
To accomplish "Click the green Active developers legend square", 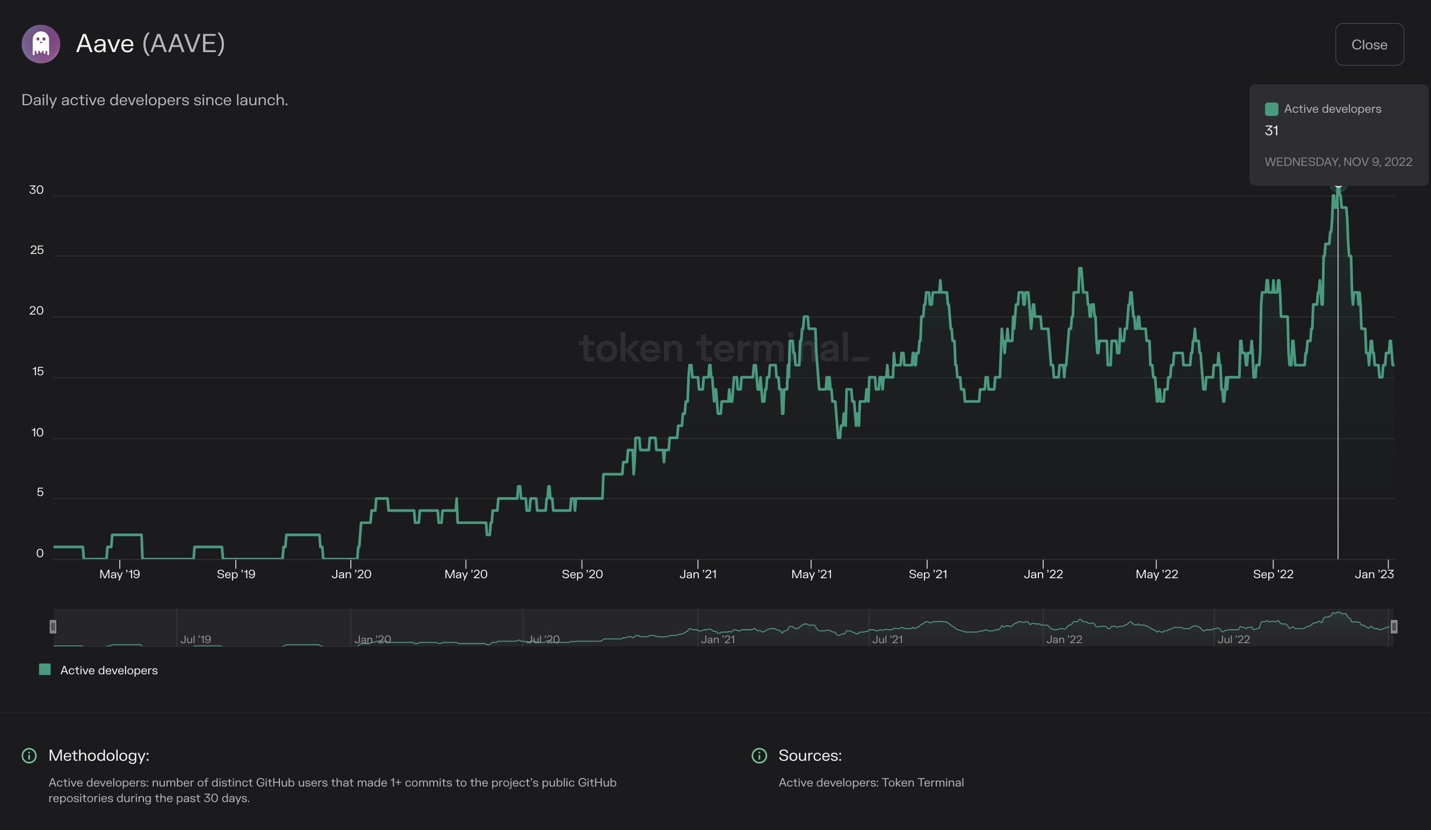I will tap(45, 670).
